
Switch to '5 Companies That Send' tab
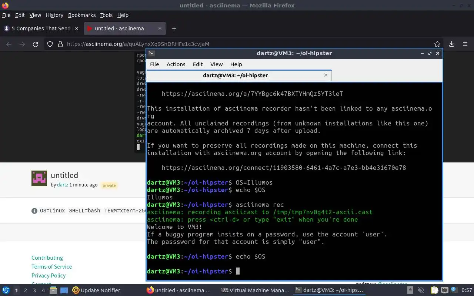[x=41, y=28]
